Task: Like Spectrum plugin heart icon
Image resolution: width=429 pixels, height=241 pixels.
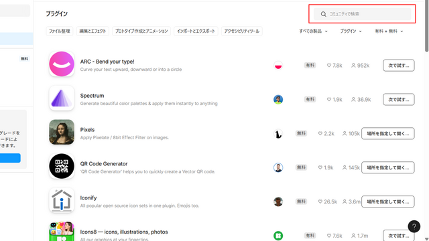Action: tap(329, 100)
